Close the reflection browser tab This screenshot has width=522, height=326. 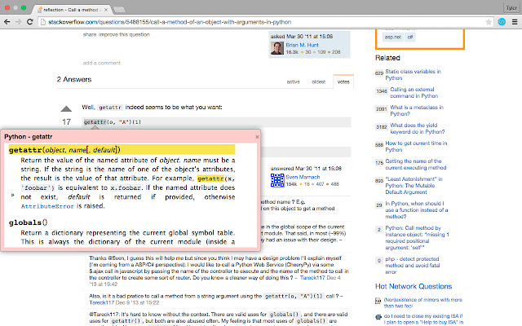[x=106, y=10]
